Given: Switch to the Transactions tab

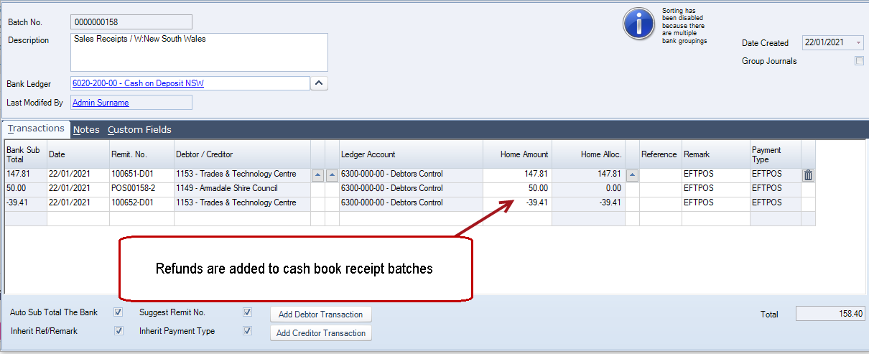Looking at the screenshot, I should tap(36, 129).
